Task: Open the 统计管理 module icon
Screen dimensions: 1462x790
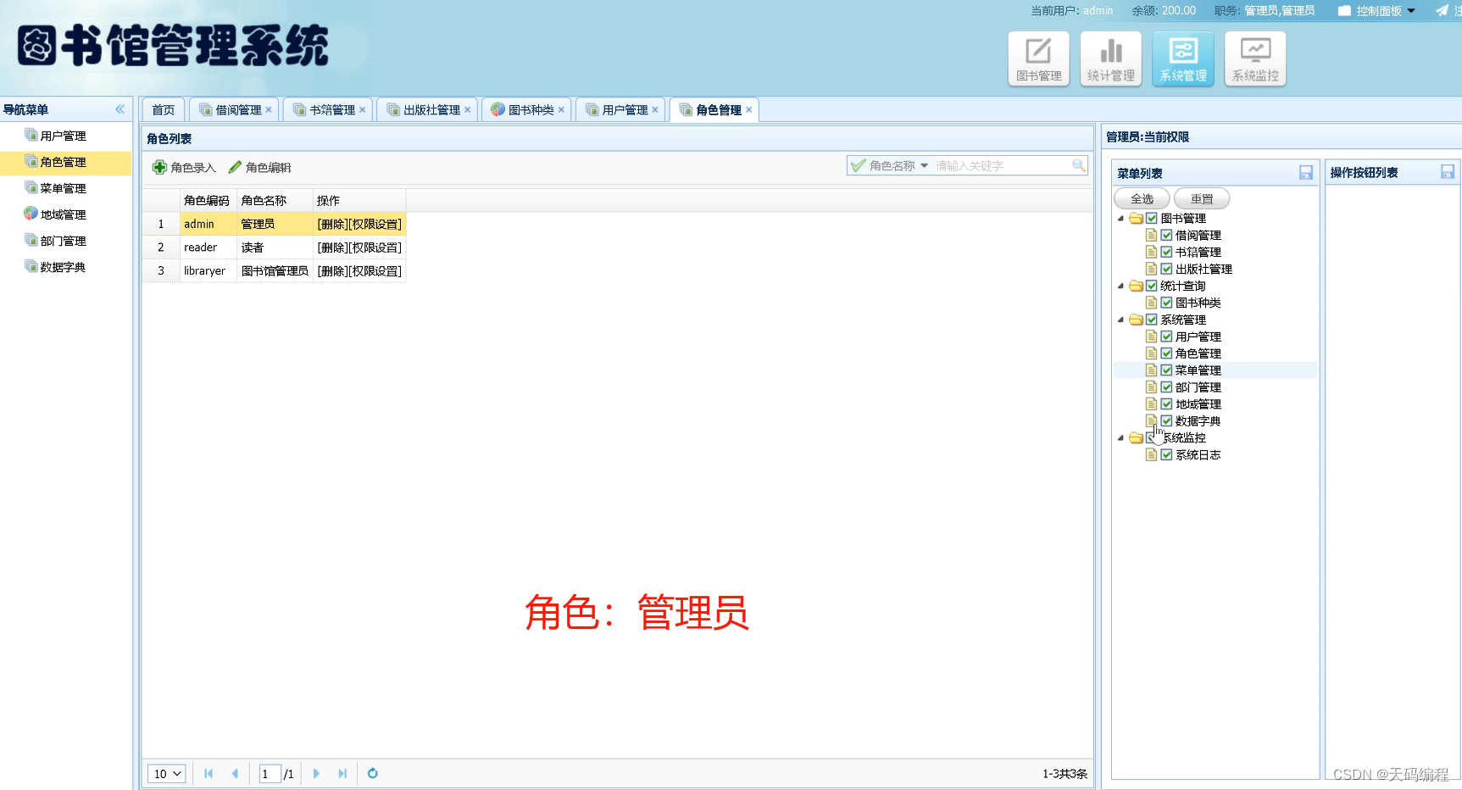Action: [1111, 58]
